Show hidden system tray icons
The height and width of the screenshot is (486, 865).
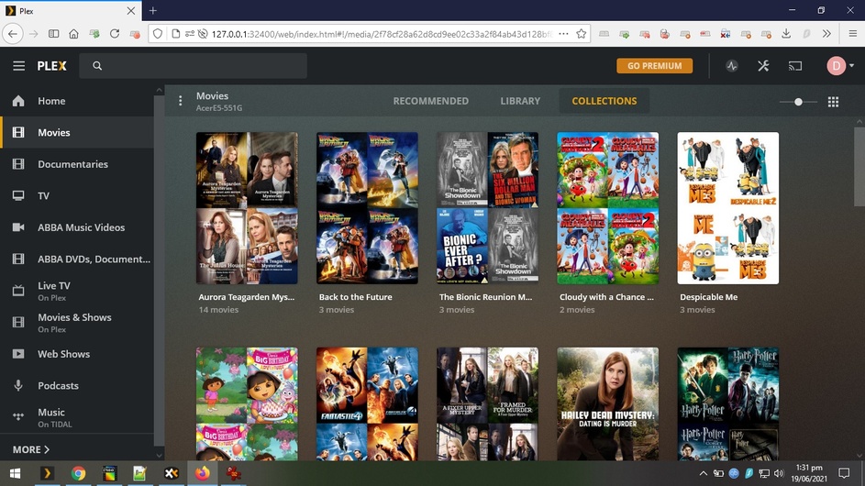point(703,473)
